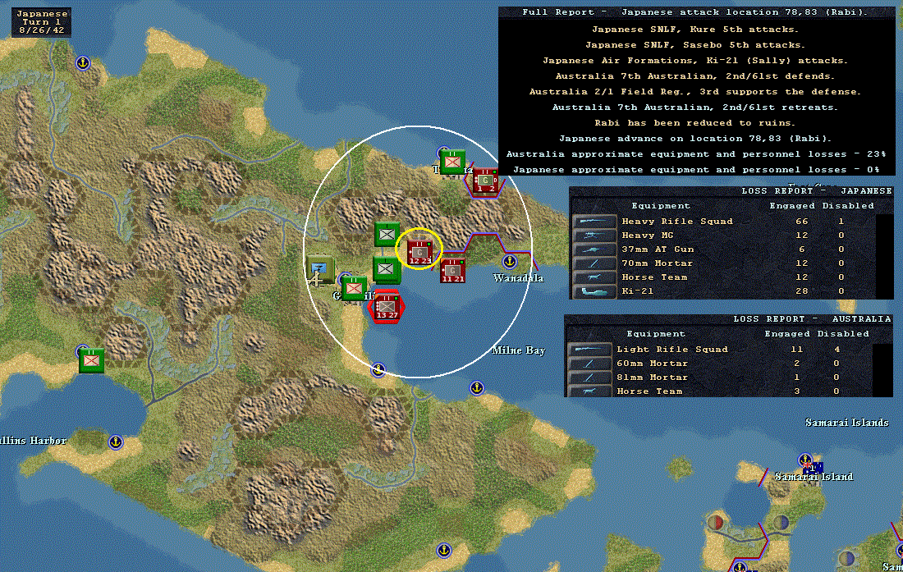The height and width of the screenshot is (572, 903).
Task: Click the Heavy Rifle Squad equipment icon
Action: click(x=594, y=221)
